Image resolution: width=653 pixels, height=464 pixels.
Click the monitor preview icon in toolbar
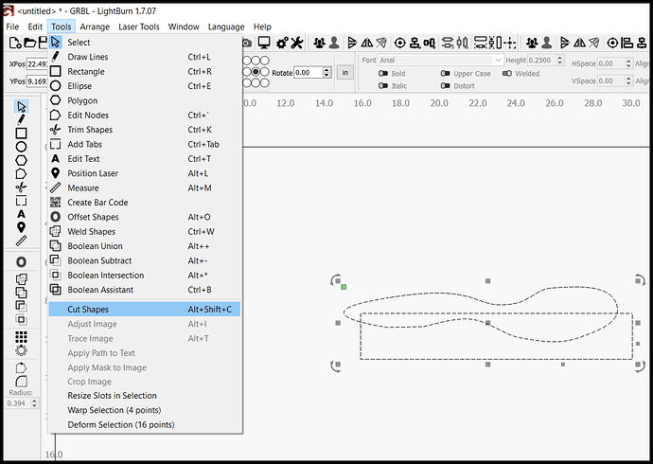click(x=264, y=43)
